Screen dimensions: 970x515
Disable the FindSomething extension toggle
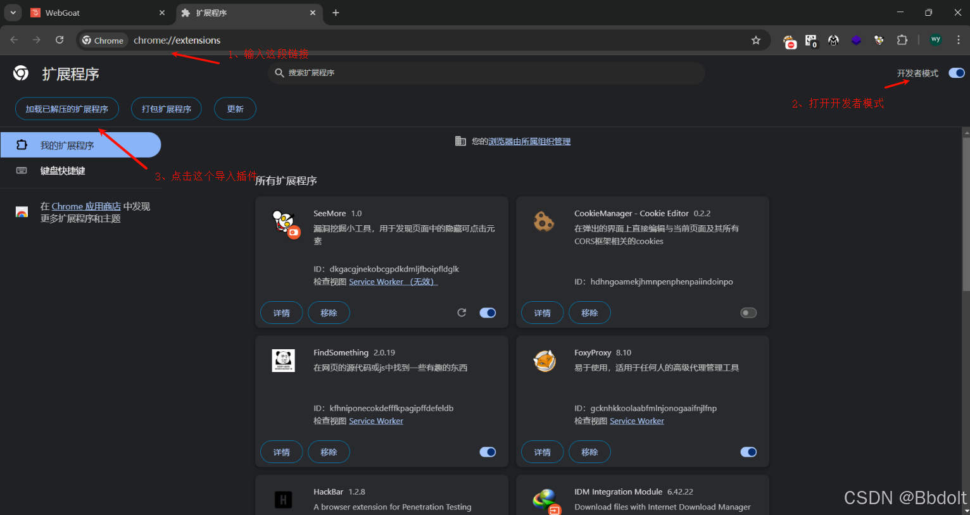488,452
